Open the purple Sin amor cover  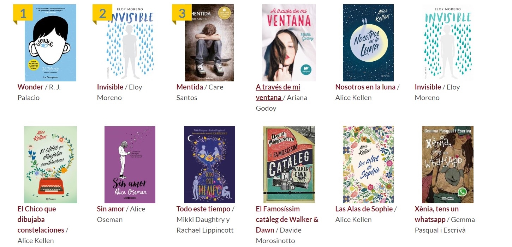point(130,165)
